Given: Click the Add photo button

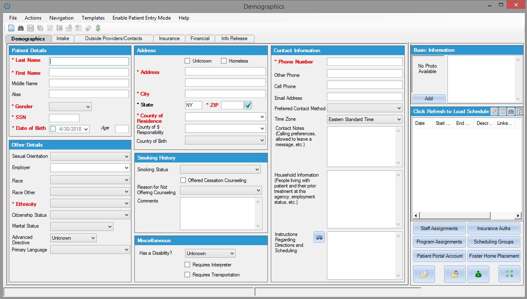Looking at the screenshot, I should pyautogui.click(x=429, y=99).
